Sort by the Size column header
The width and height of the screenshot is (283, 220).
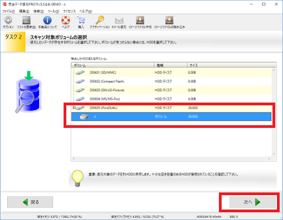pos(232,65)
